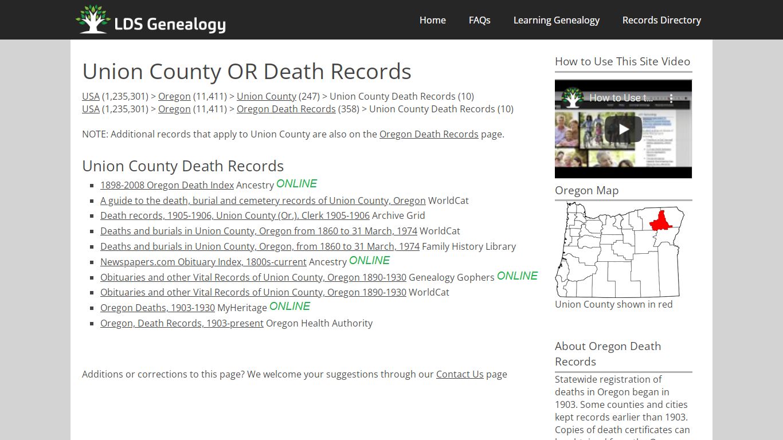Click the video title 'How to Use t...'
This screenshot has height=440, width=783.
click(621, 98)
